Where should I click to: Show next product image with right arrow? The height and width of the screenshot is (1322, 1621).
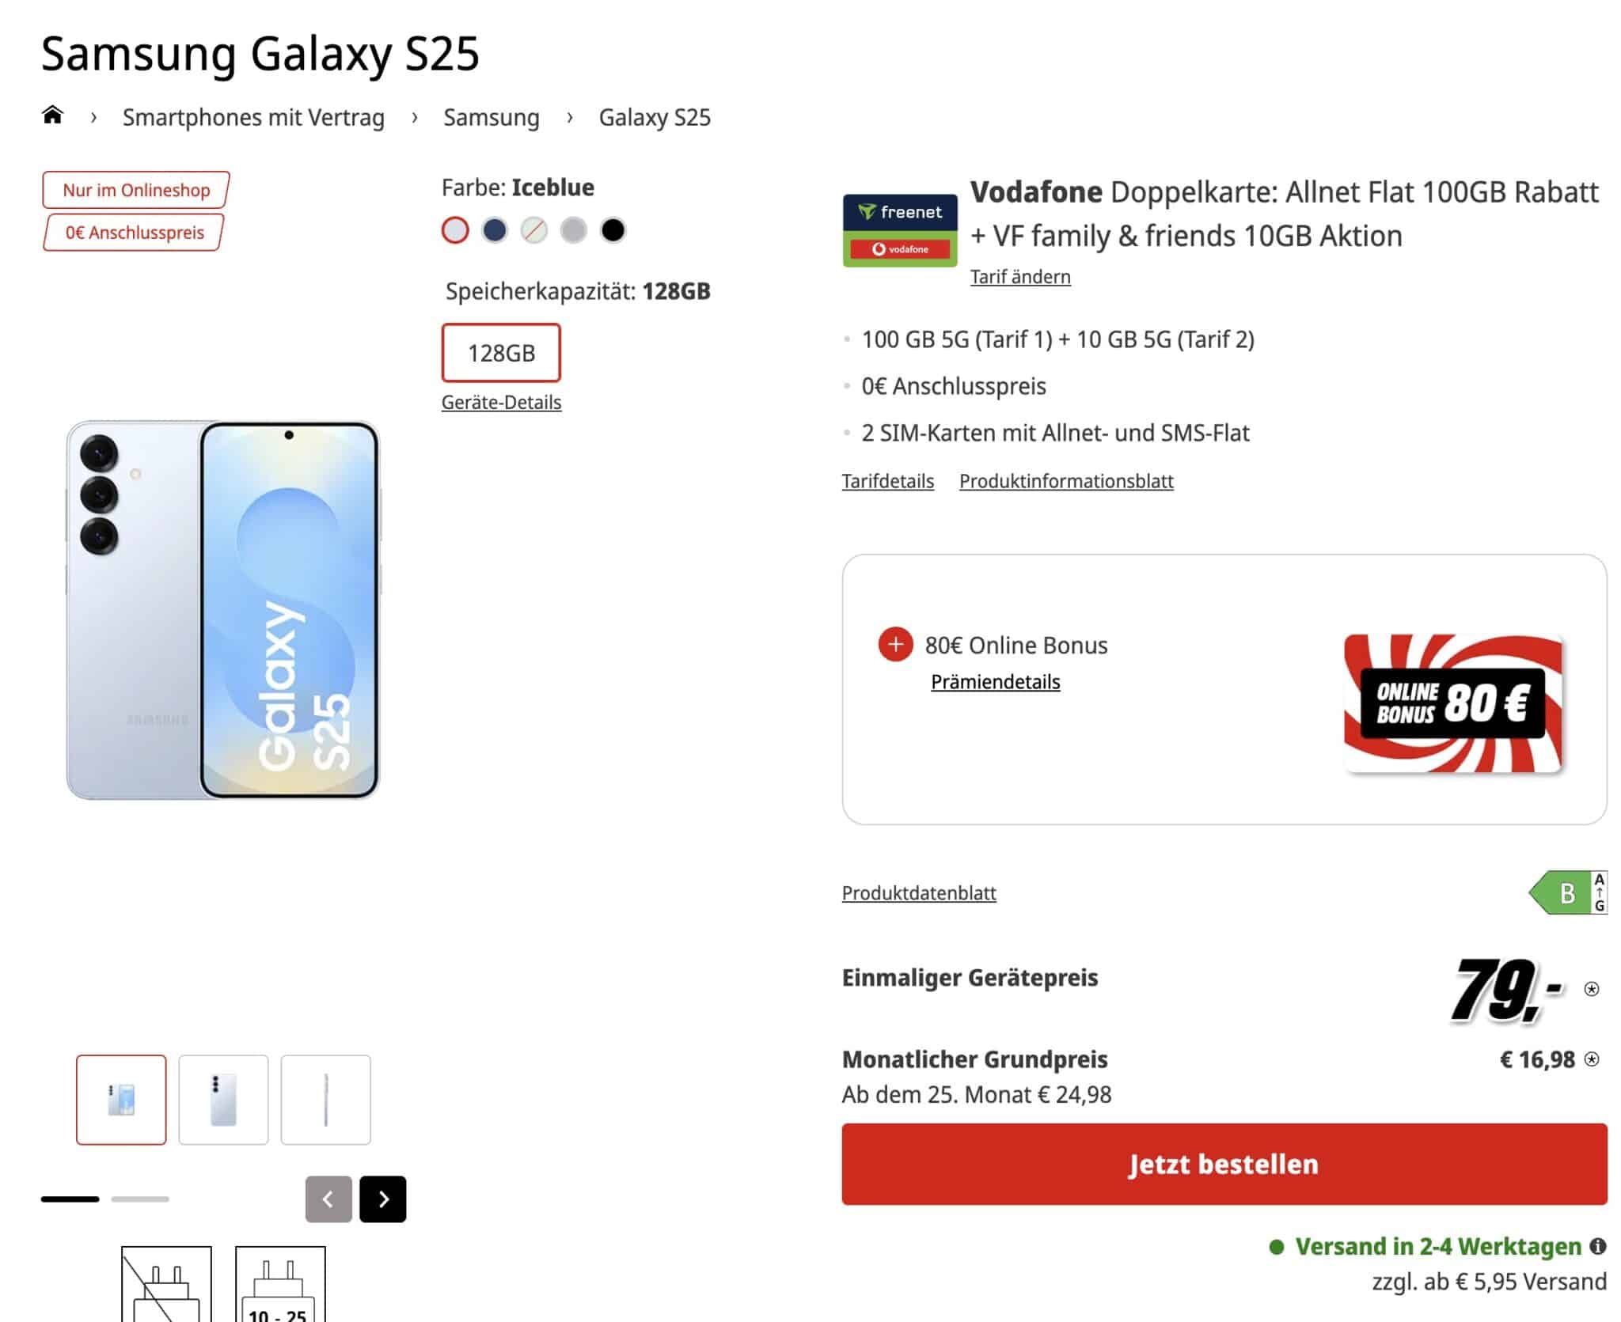[x=383, y=1199]
